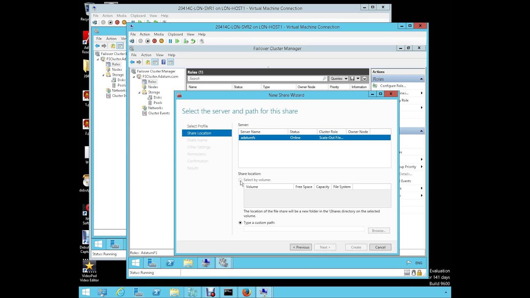530x298 pixels.
Task: Open PowerShell in inner VM taskbar
Action: pyautogui.click(x=170, y=263)
